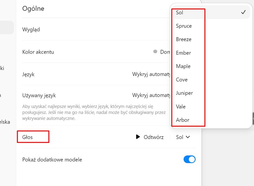Select the currently checked Sol option

click(x=180, y=12)
